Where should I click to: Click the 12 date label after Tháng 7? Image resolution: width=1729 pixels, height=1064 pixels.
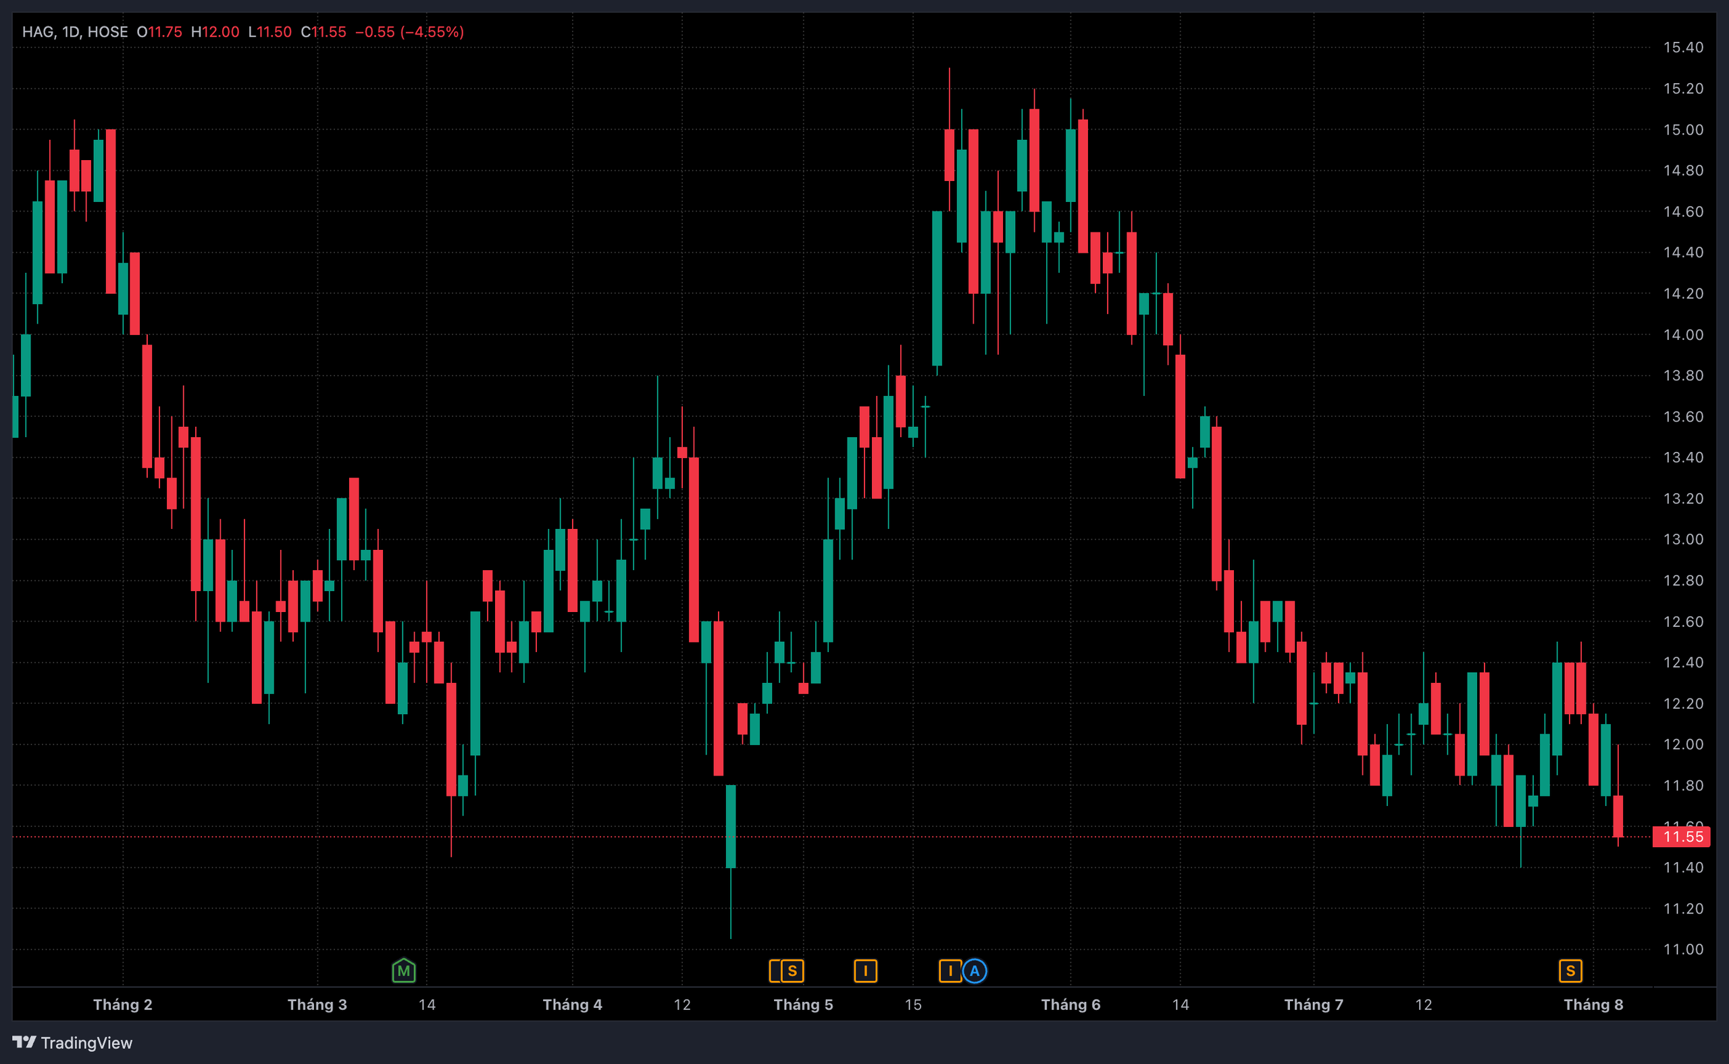tap(1424, 1004)
